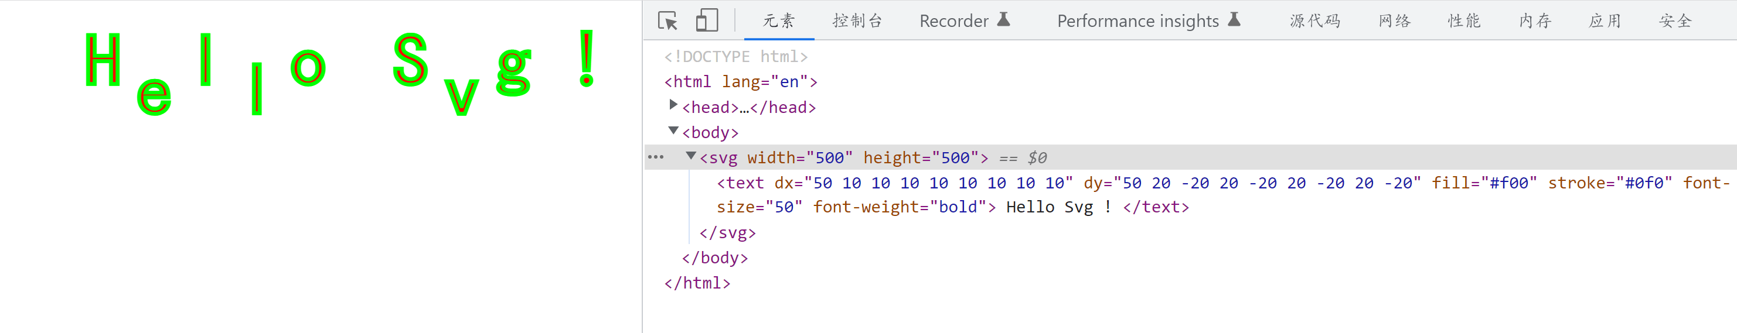Select the closing </body> tag
Screen dimensions: 1737x333
click(x=715, y=258)
